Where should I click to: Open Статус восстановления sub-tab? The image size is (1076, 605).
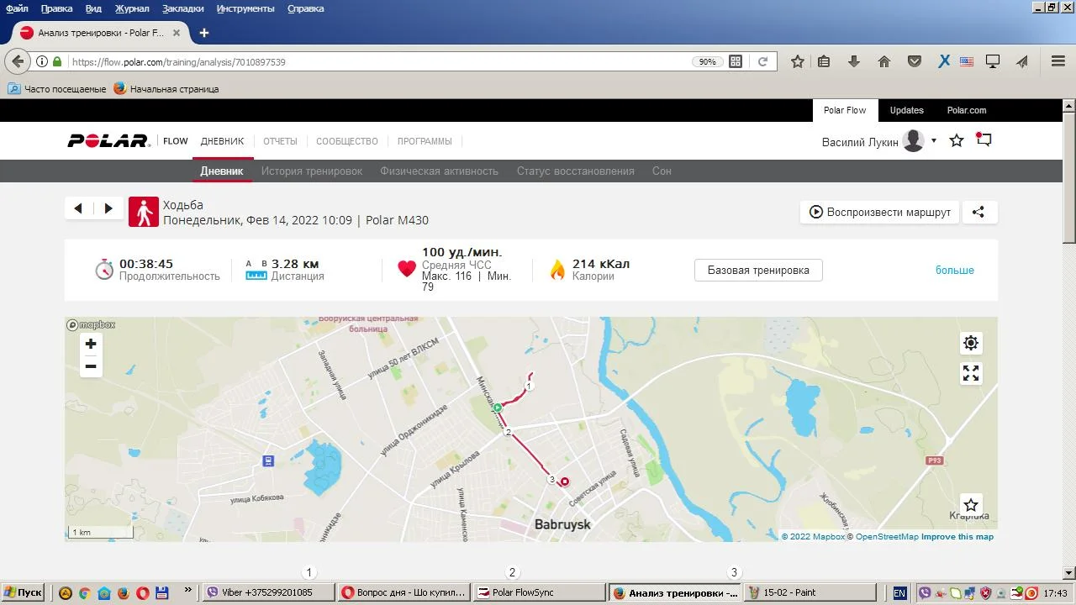pyautogui.click(x=576, y=171)
